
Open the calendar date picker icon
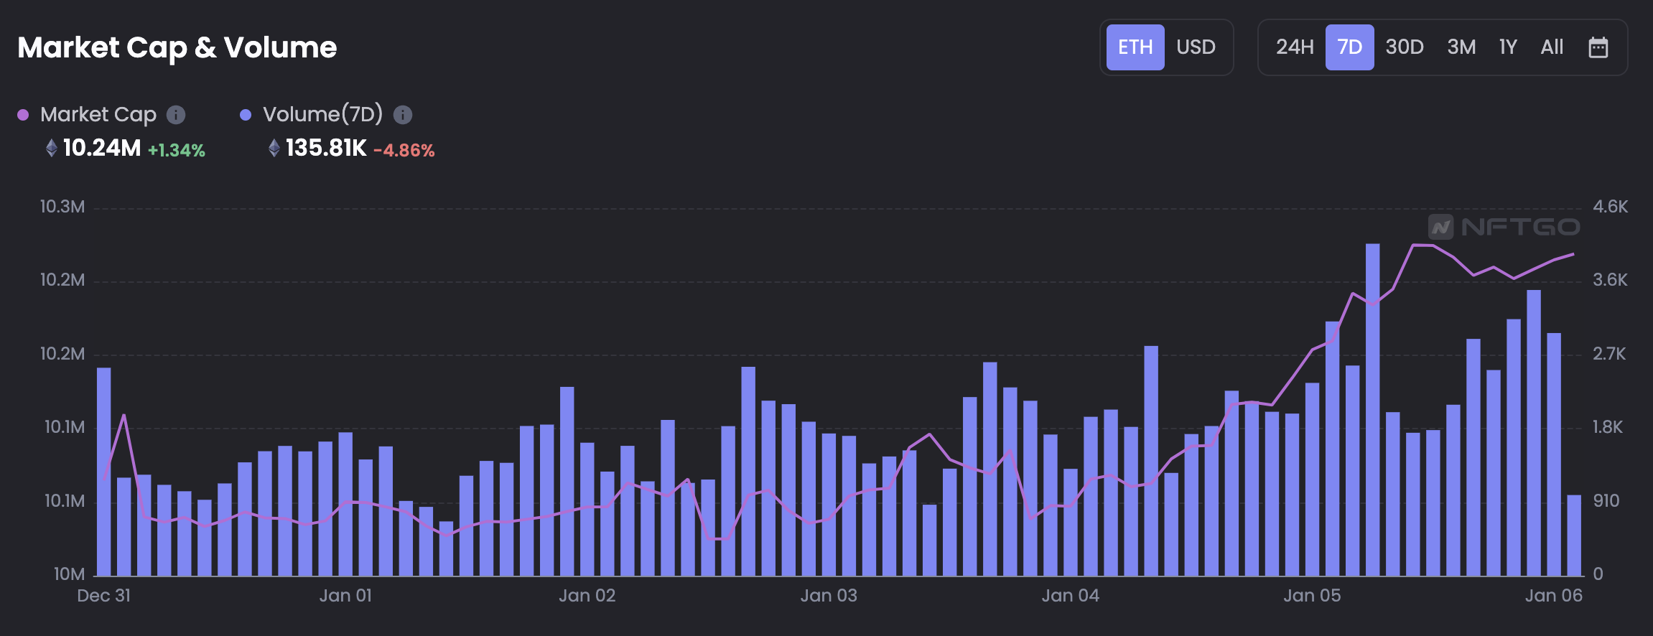1598,47
